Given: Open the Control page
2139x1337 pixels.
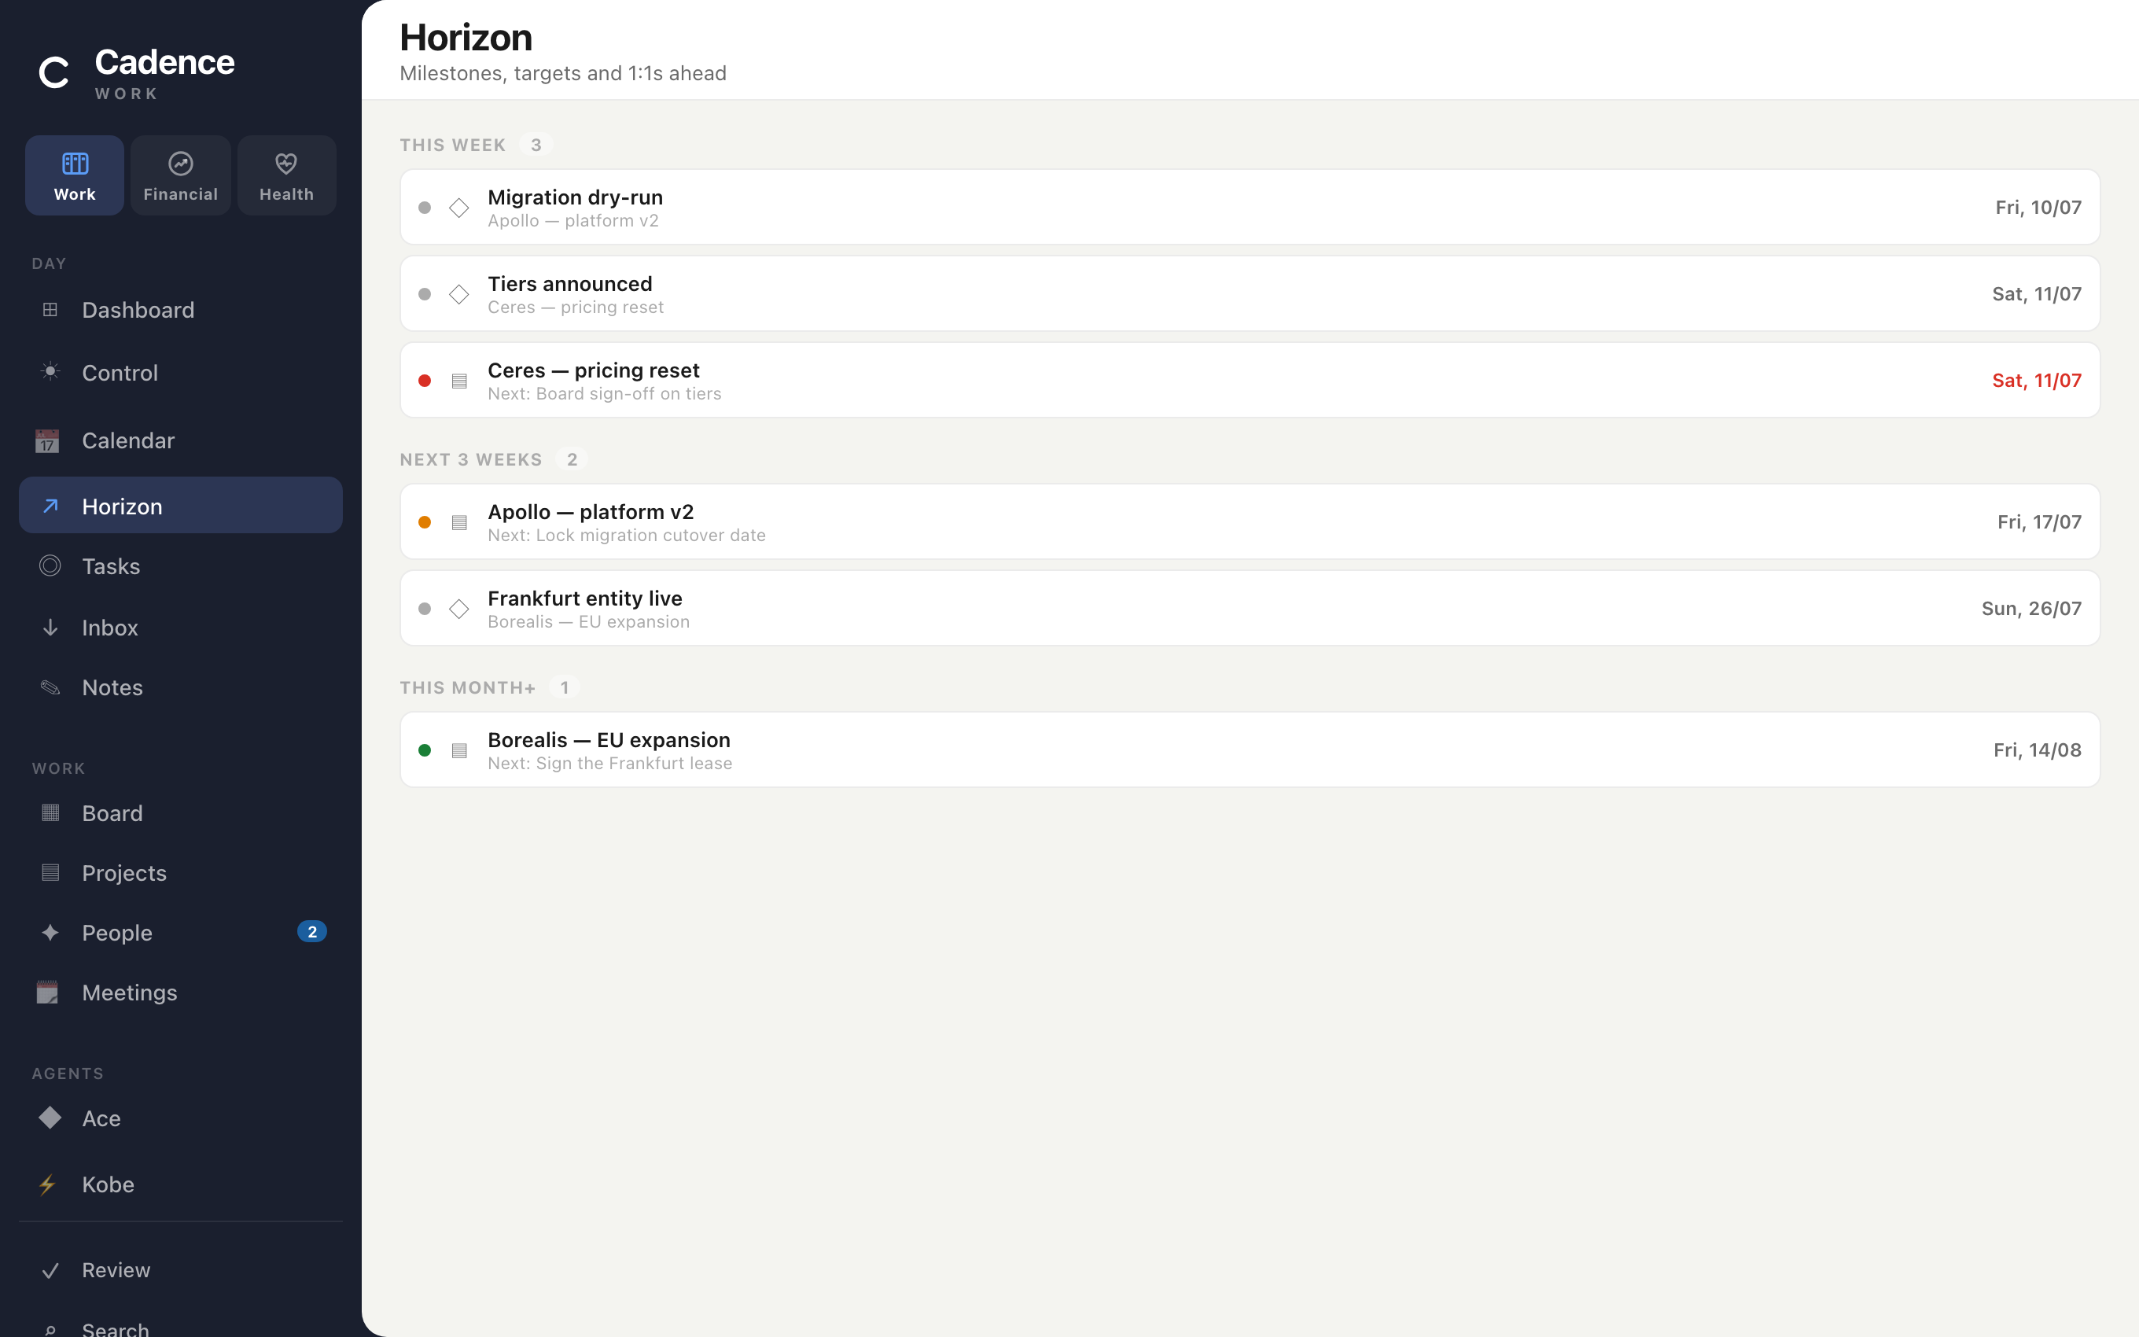Looking at the screenshot, I should [x=180, y=372].
